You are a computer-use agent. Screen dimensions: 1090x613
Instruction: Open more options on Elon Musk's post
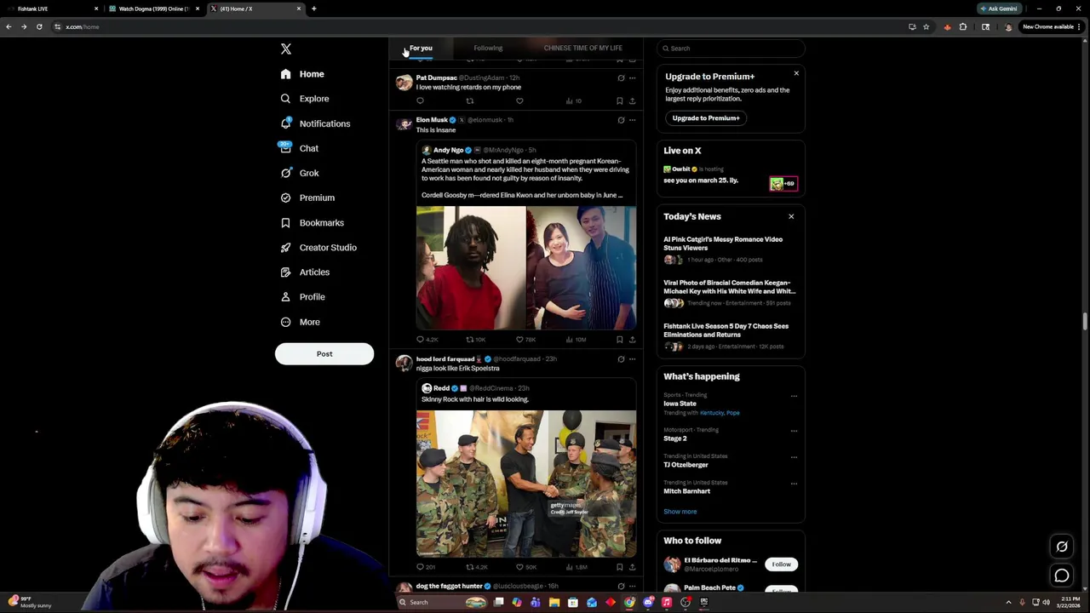pyautogui.click(x=632, y=120)
